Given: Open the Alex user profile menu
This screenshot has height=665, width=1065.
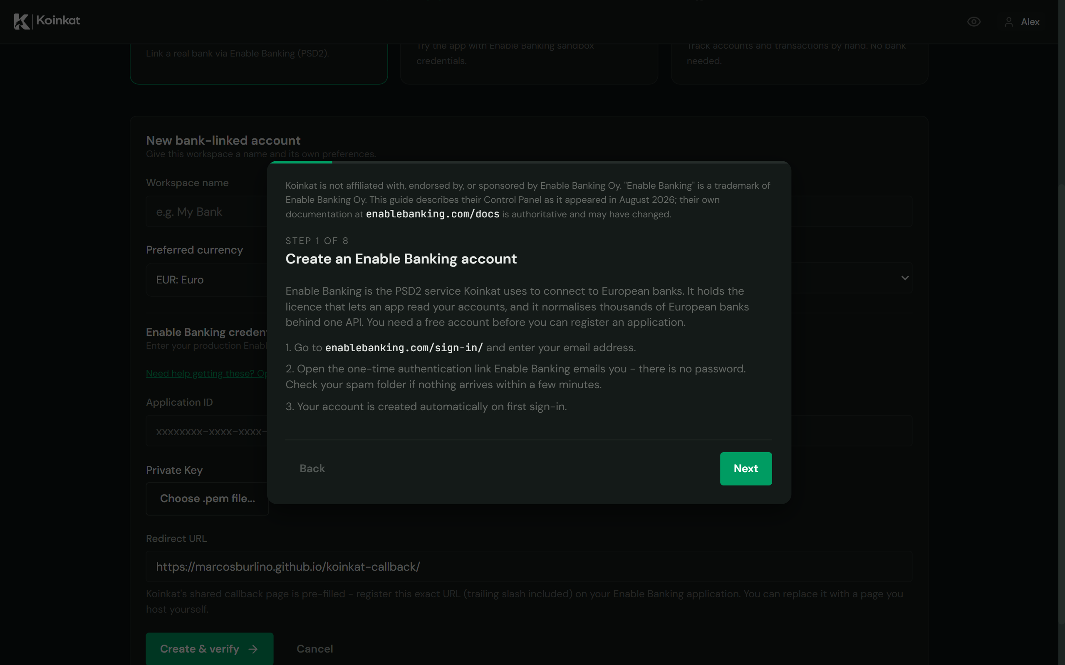Looking at the screenshot, I should (1022, 22).
